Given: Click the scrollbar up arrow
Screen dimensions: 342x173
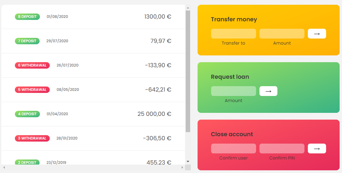Looking at the screenshot, I should click(x=188, y=7).
